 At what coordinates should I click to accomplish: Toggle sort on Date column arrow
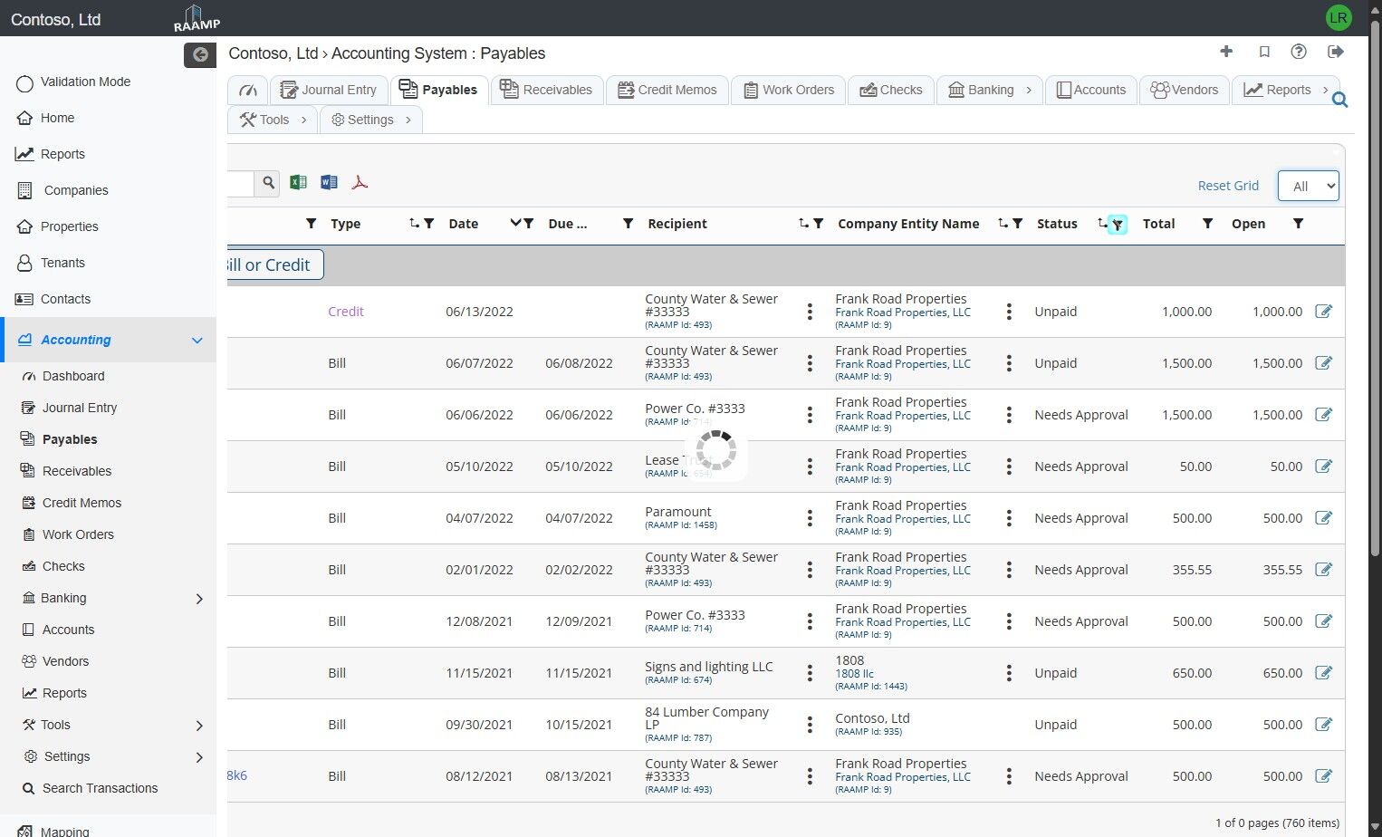514,224
